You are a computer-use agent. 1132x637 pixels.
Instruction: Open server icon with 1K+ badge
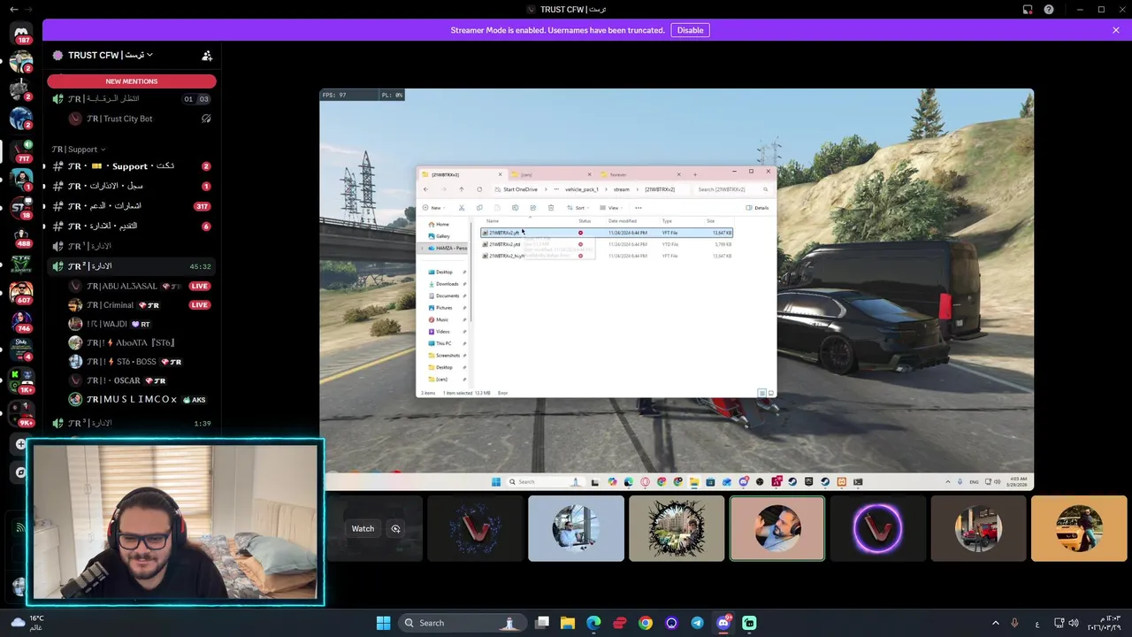21,380
